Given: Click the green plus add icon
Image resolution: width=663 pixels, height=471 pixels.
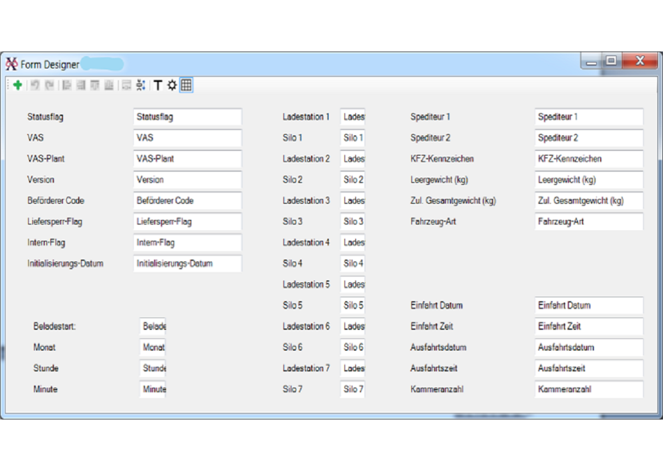Looking at the screenshot, I should click(18, 85).
